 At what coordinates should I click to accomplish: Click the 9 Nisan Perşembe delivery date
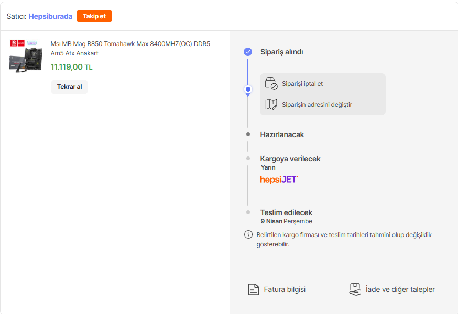pyautogui.click(x=286, y=221)
